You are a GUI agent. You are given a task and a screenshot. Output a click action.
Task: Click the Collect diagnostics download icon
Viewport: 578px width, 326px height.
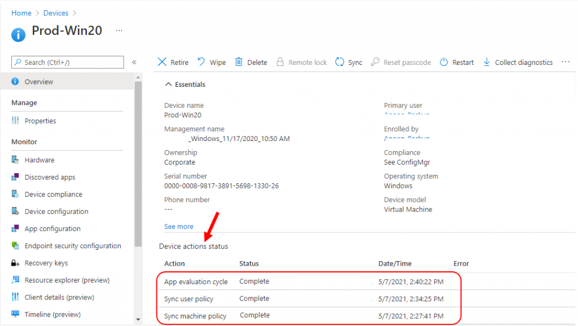pos(487,62)
